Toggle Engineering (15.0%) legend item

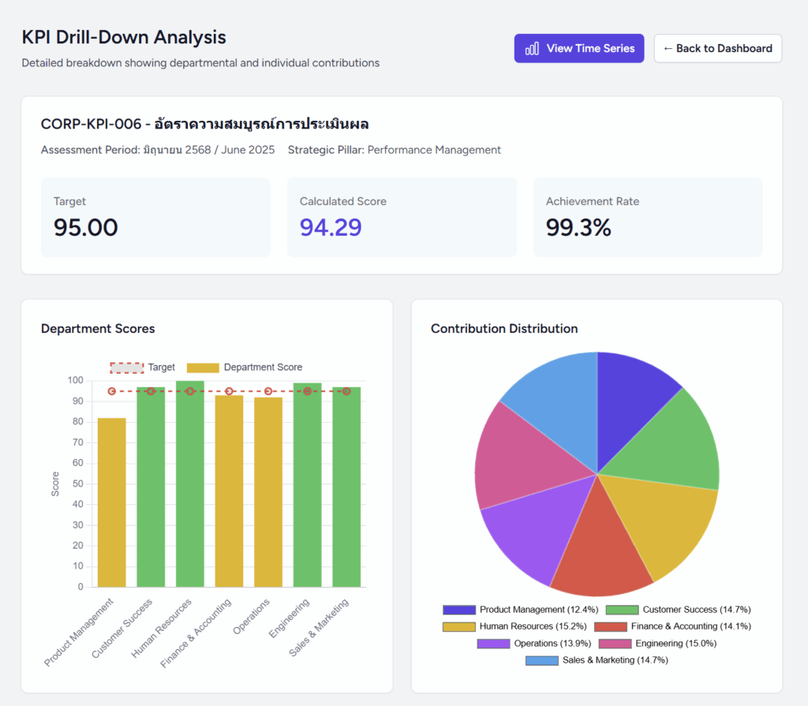(657, 644)
